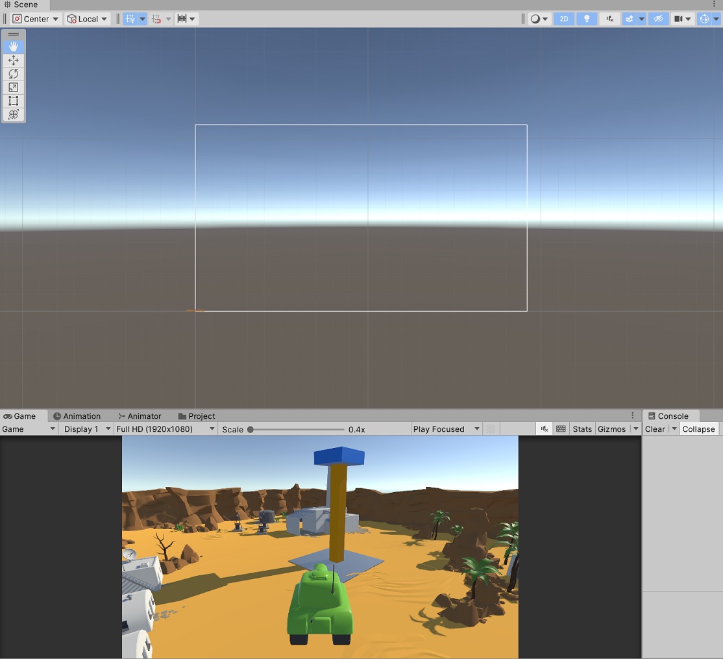Select the combined Transform tool
The width and height of the screenshot is (723, 659).
[13, 114]
